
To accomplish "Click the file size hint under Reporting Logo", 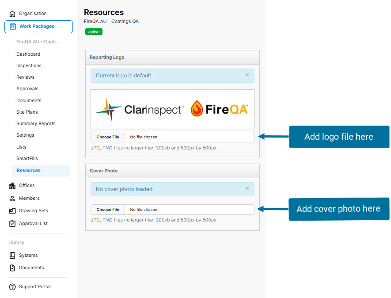I will [x=153, y=148].
